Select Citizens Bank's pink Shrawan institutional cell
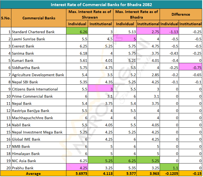 [101, 88]
